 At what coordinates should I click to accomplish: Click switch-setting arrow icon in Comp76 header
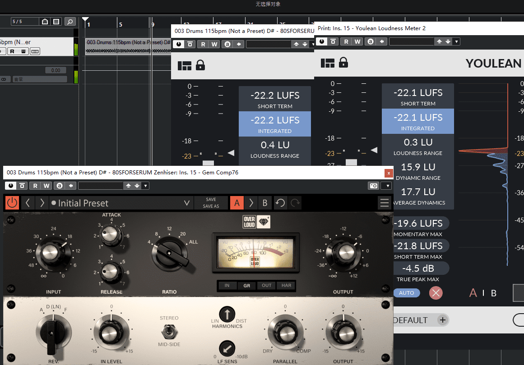[x=71, y=186]
